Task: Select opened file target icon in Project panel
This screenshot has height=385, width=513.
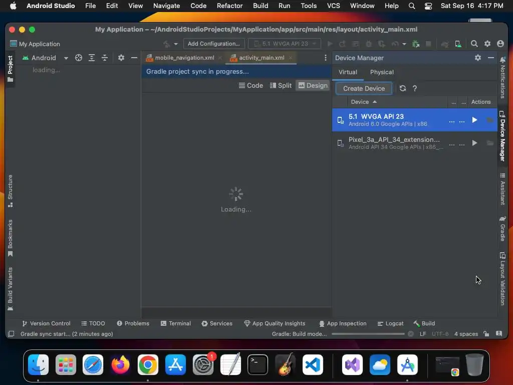Action: 79,58
